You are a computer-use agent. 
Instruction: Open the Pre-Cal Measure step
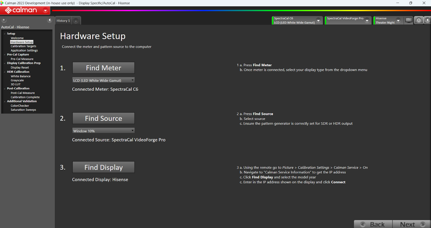pyautogui.click(x=22, y=59)
